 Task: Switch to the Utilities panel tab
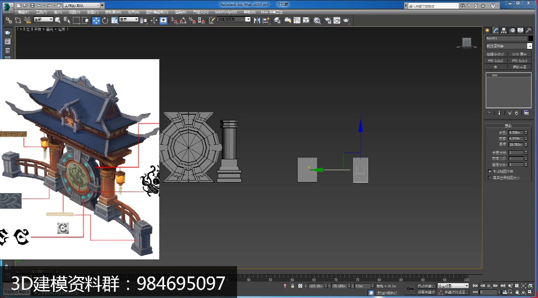(x=528, y=30)
